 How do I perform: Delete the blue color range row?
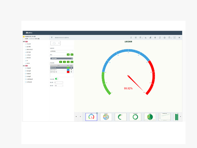click(72, 70)
